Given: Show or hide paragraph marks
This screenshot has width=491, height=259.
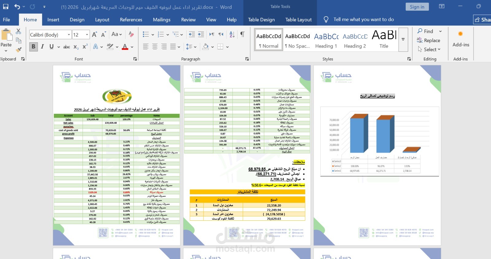Looking at the screenshot, I should point(242,34).
